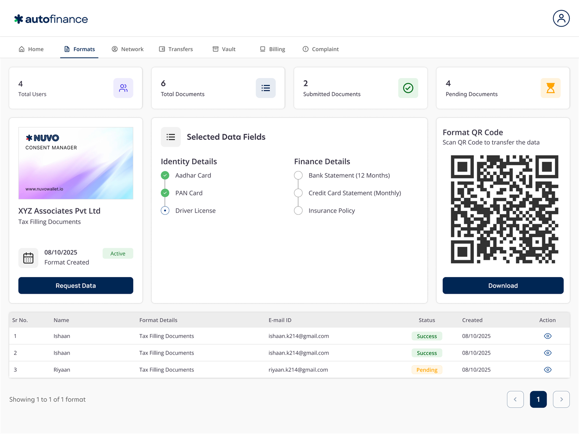Click the Format QR code image
The width and height of the screenshot is (579, 434).
[x=504, y=209]
